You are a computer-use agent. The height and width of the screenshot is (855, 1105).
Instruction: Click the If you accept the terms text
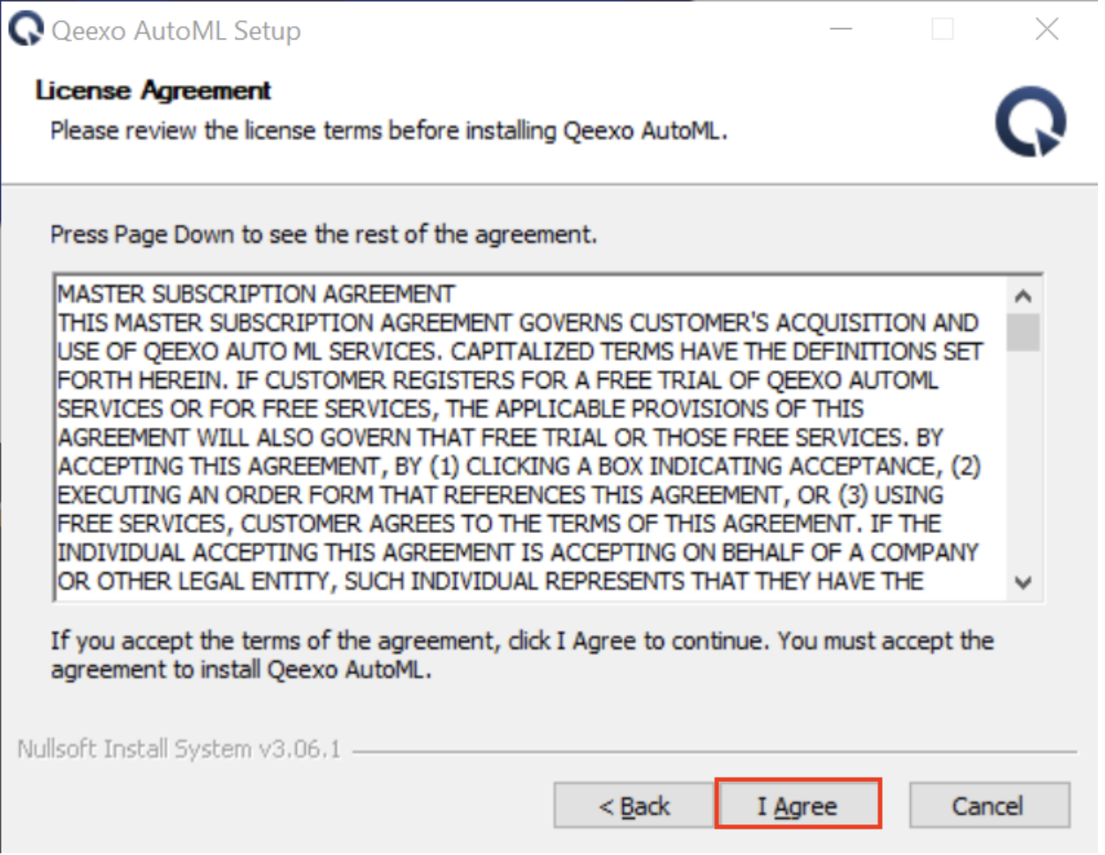[522, 655]
